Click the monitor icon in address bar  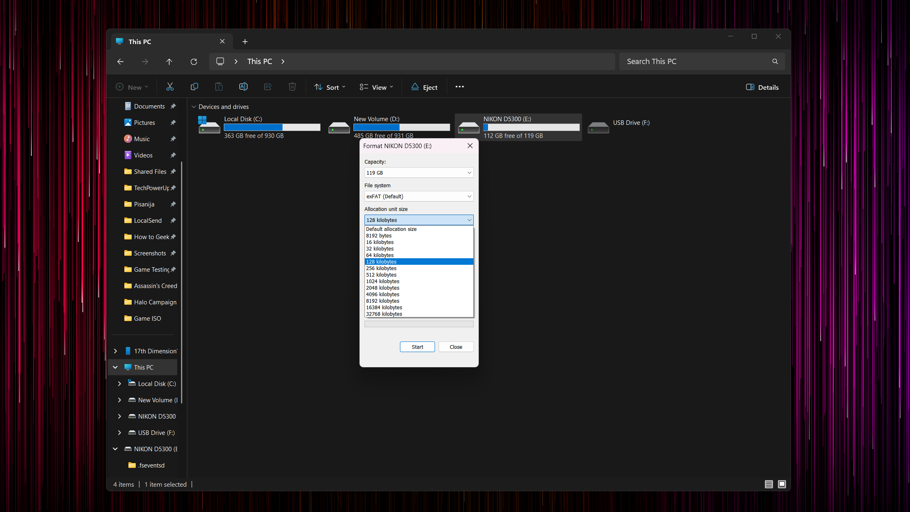[x=220, y=62]
